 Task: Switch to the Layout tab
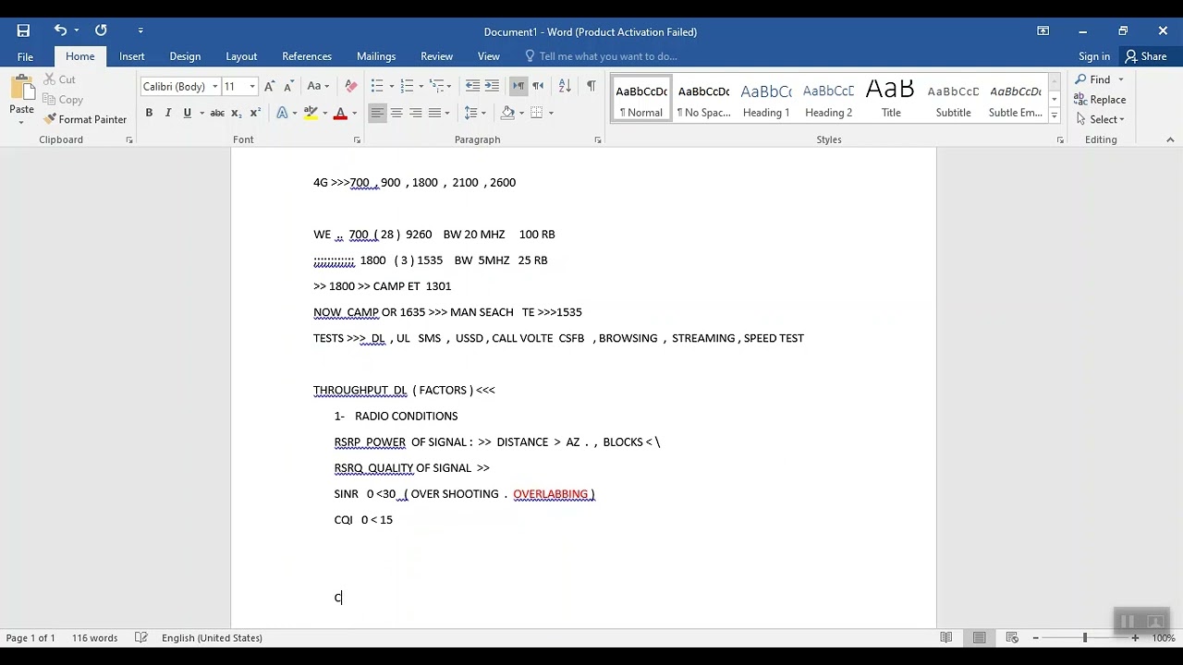click(241, 56)
